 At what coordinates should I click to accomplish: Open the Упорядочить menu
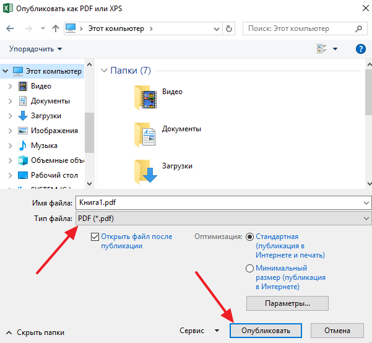pos(36,49)
